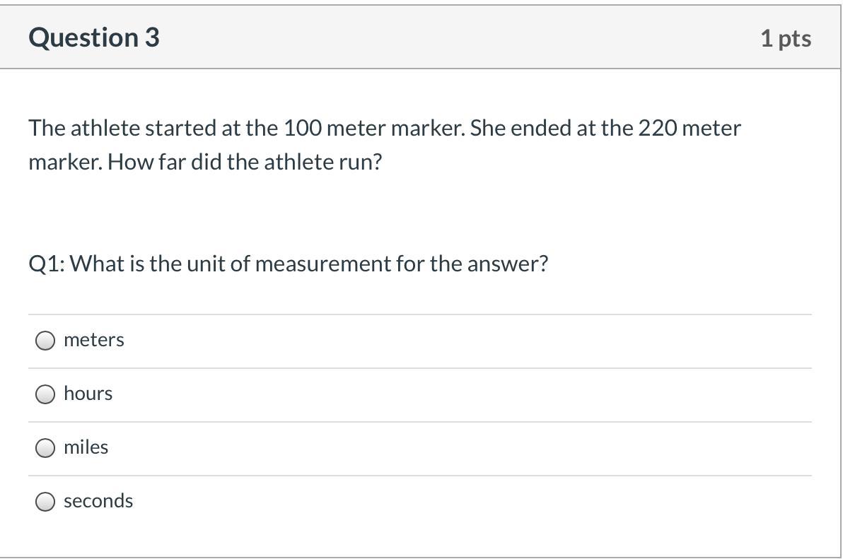Choose the 'hours' radio option
The height and width of the screenshot is (559, 843).
click(45, 394)
